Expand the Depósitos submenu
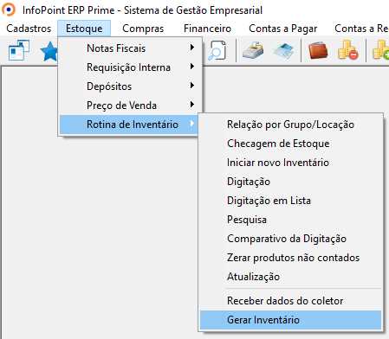Image resolution: width=389 pixels, height=339 pixels. (128, 86)
